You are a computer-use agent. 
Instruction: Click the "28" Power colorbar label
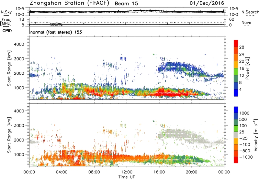[242, 47]
